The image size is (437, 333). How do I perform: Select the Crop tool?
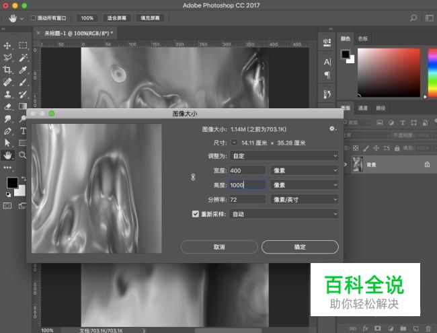tap(7, 70)
